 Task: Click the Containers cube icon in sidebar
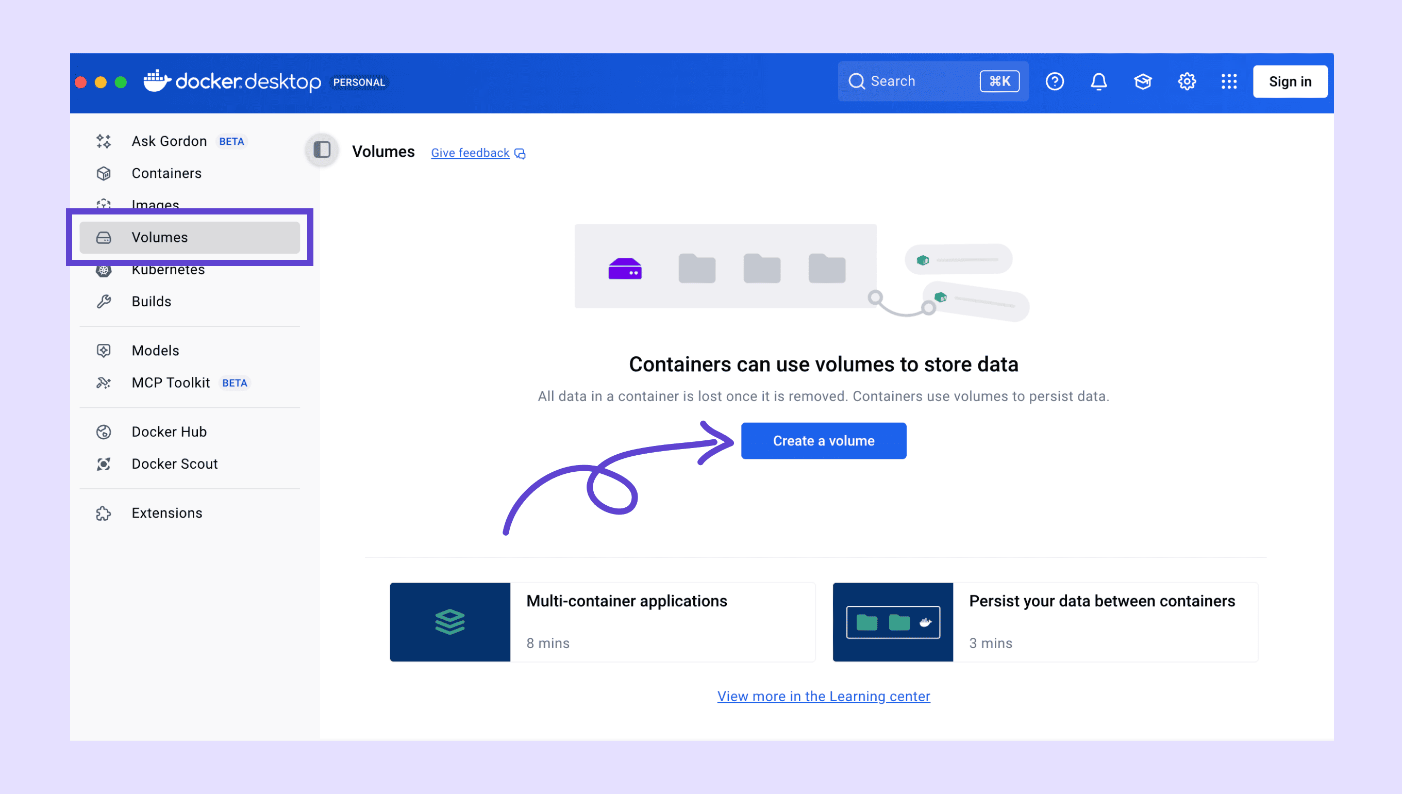(104, 173)
